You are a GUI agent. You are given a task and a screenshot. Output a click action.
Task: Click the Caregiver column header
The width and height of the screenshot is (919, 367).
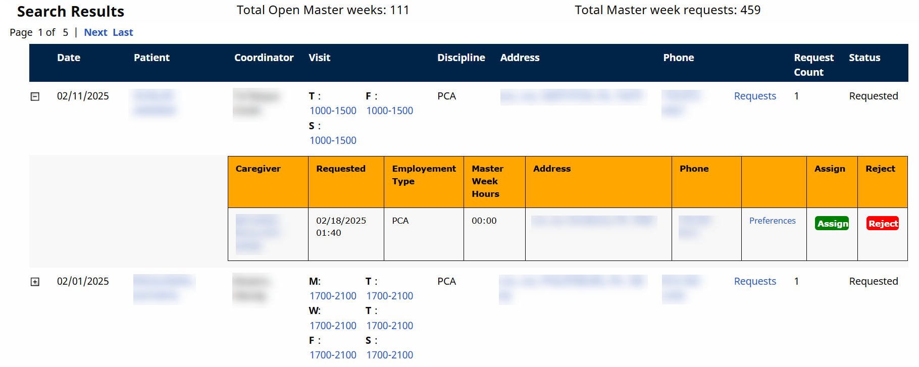click(258, 169)
